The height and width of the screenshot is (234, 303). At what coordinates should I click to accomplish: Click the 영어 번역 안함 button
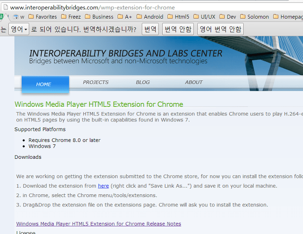[220, 29]
